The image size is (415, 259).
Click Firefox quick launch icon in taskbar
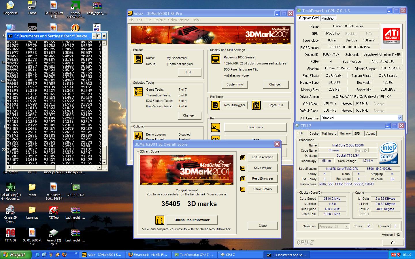(64, 255)
